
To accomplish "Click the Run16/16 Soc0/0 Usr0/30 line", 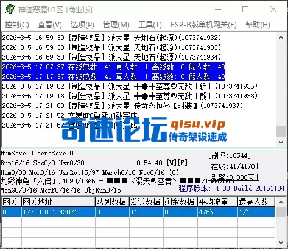I will click(43, 163).
